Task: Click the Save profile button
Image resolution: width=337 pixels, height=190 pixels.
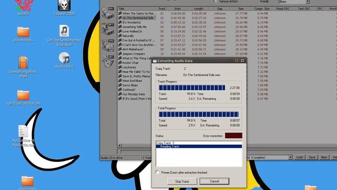Action: tap(312, 157)
